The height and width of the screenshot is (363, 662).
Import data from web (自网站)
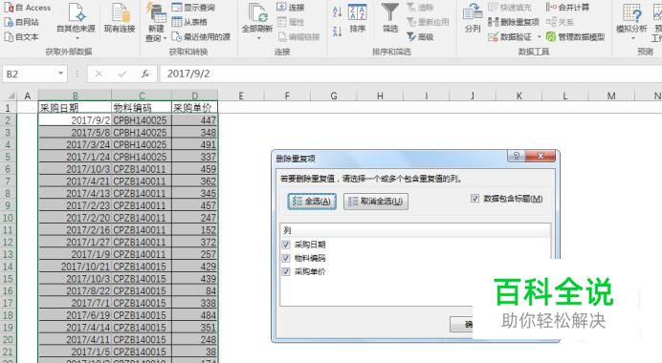coord(21,22)
